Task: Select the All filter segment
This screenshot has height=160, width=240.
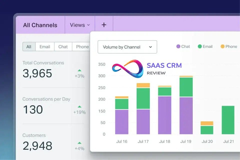Action: coord(29,47)
